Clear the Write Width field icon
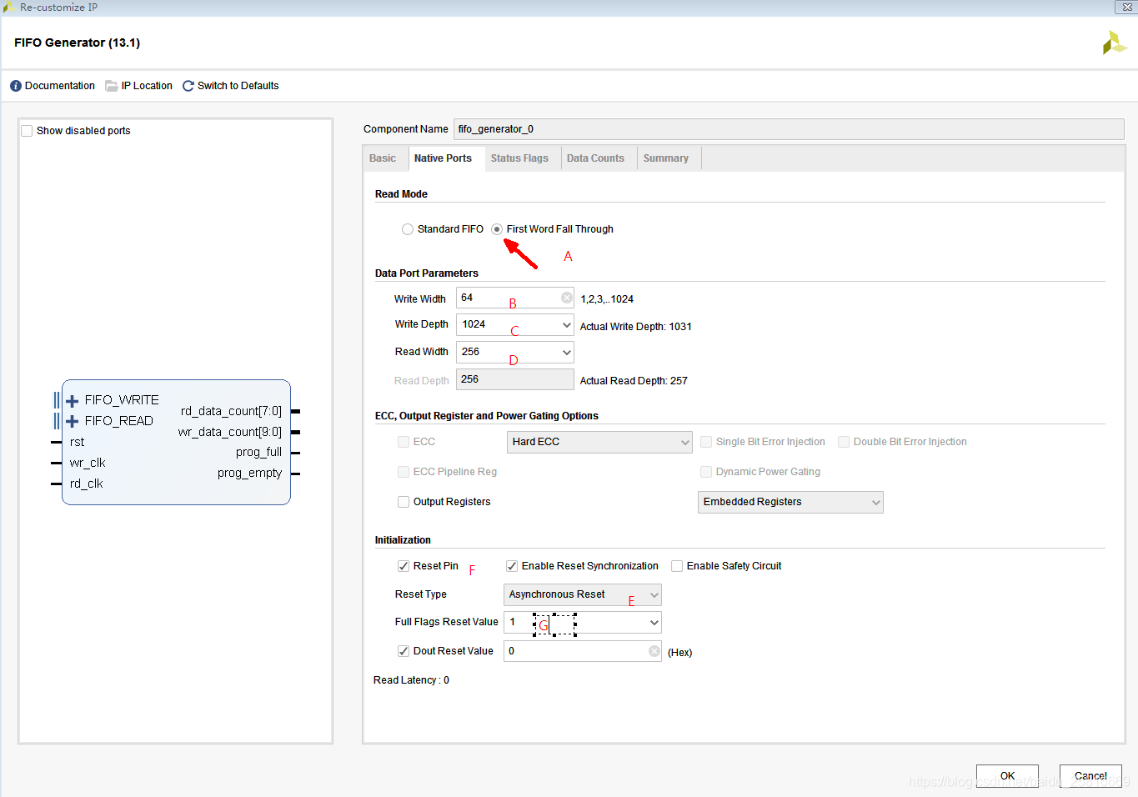The image size is (1138, 797). [567, 298]
